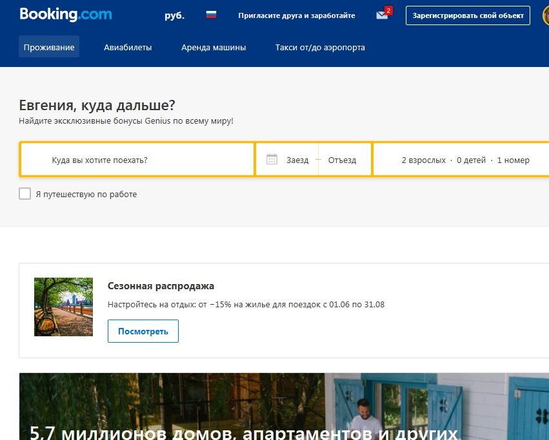The height and width of the screenshot is (440, 549).
Task: Choose the Заезд check-in date
Action: click(x=297, y=160)
